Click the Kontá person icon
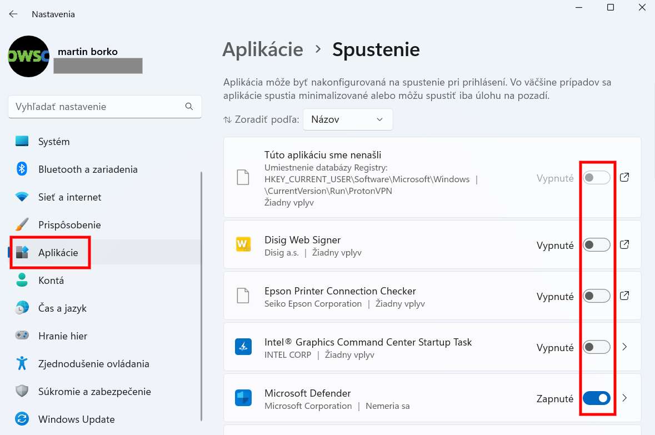Screen dimensions: 655x435 (x=22, y=280)
